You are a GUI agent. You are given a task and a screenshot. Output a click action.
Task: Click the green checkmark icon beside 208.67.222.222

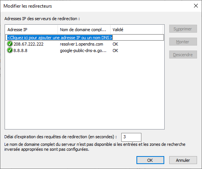tap(10, 44)
